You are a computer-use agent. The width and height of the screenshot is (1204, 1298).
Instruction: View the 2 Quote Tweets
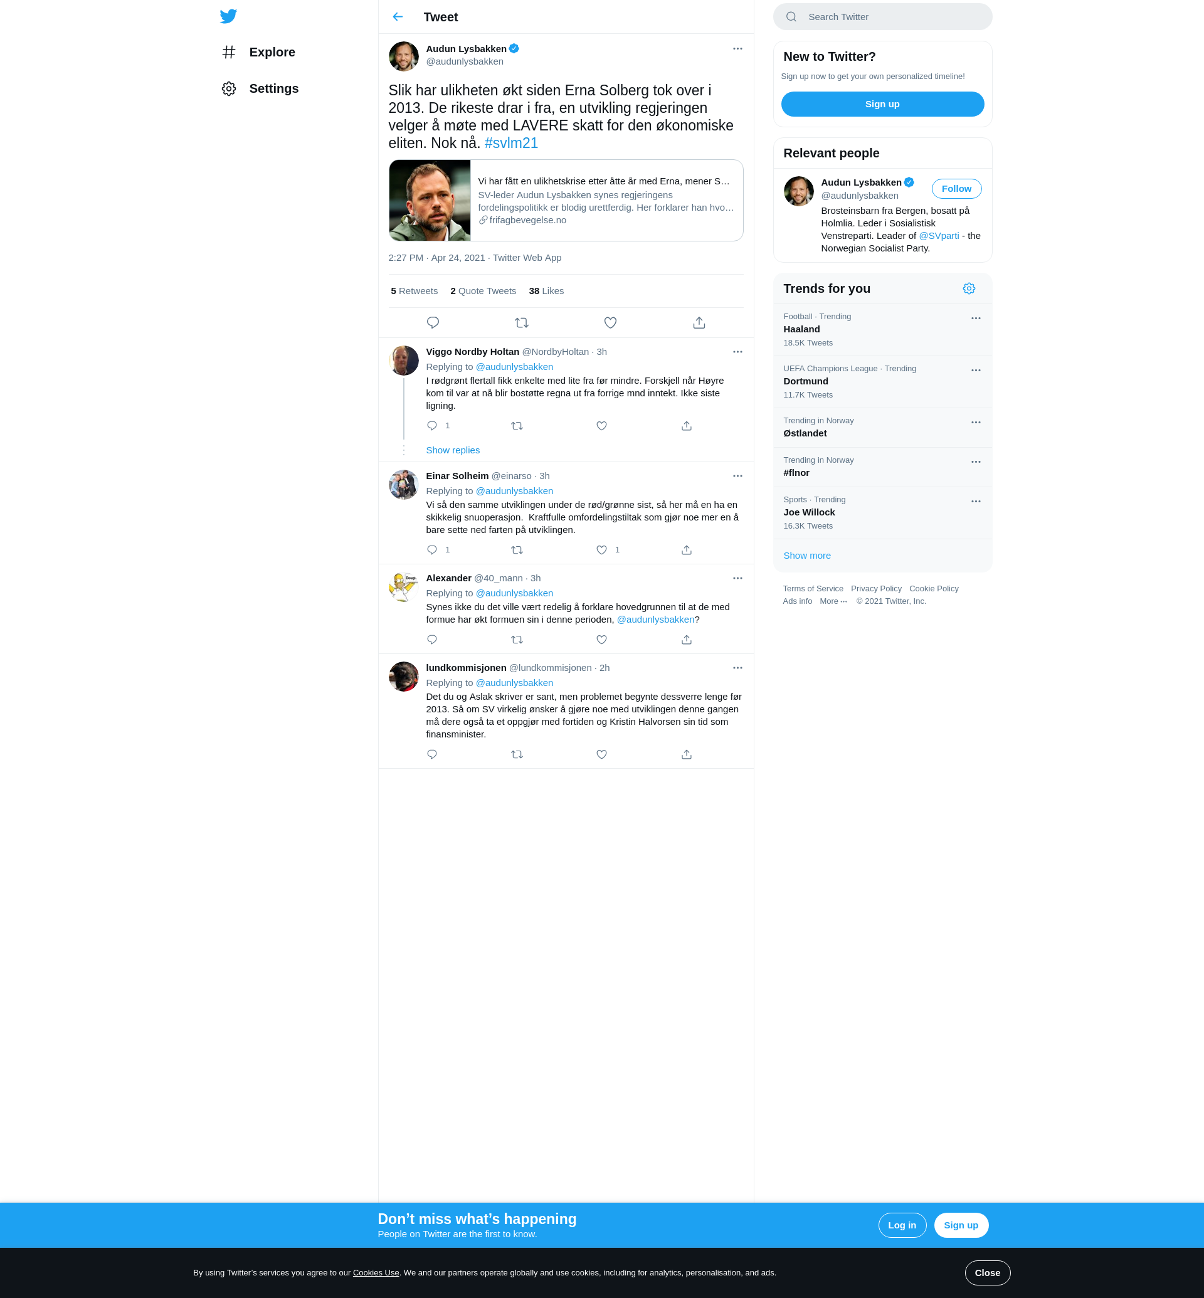tap(483, 292)
